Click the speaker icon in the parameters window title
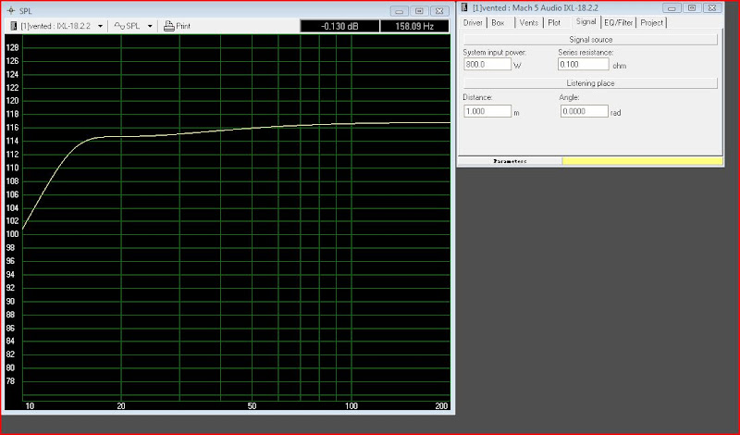740x435 pixels. (465, 8)
